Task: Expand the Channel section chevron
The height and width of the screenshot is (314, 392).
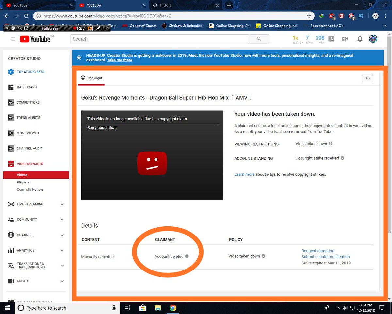Action: tap(62, 235)
